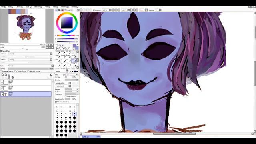Pick the Eraser tool in tool tray
The width and height of the screenshot is (256, 144).
[x=68, y=56]
